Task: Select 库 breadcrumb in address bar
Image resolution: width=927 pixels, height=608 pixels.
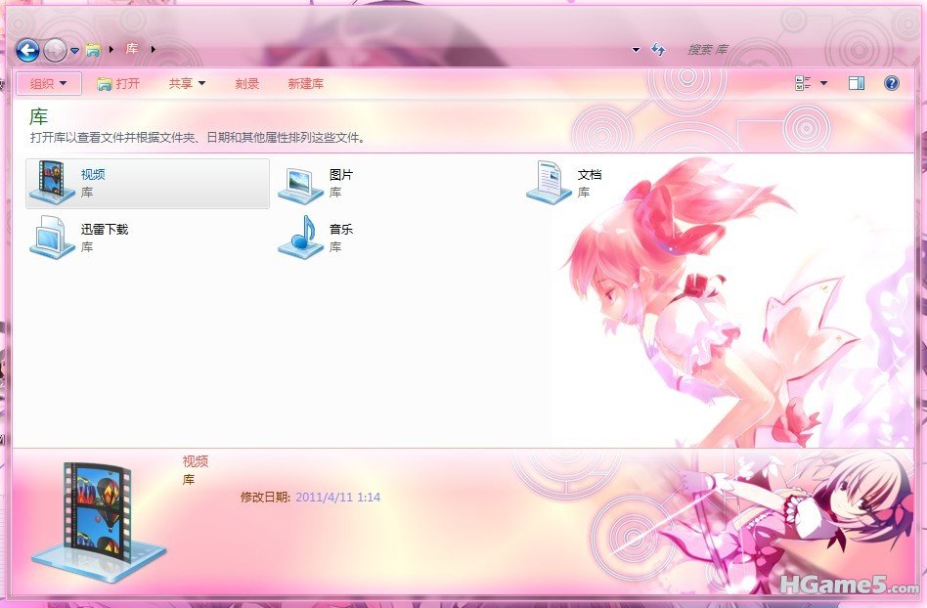Action: pyautogui.click(x=132, y=49)
